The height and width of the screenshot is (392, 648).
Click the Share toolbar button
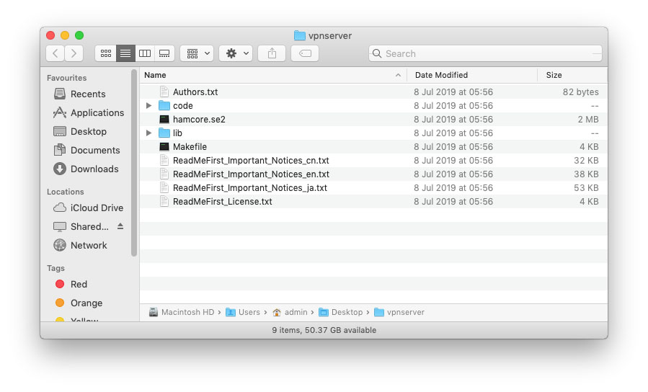point(272,53)
